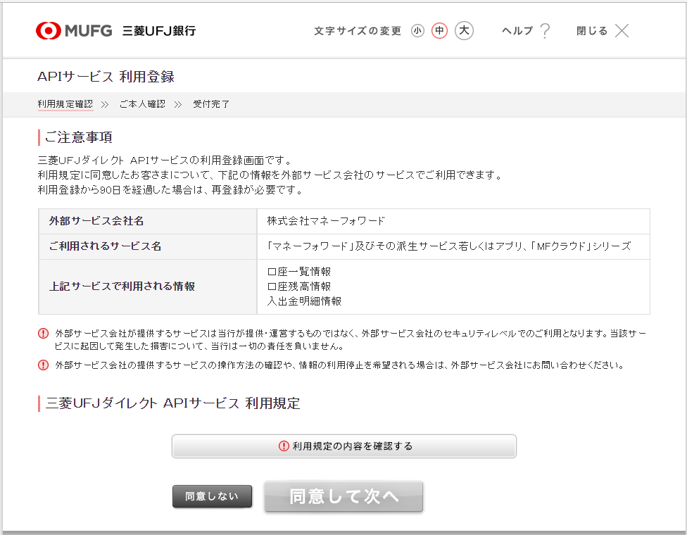The height and width of the screenshot is (535, 687).
Task: Click 三菱UFJダイレクト APIサービス 利用規定 heading
Action: pyautogui.click(x=172, y=403)
